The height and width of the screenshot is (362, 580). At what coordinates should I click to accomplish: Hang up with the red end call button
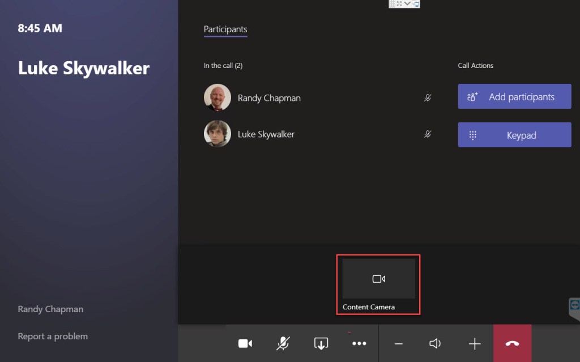512,343
